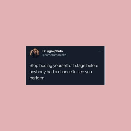131x131 pixels.
Task: Click the word "off" in the tweet
Action: coord(72,65)
